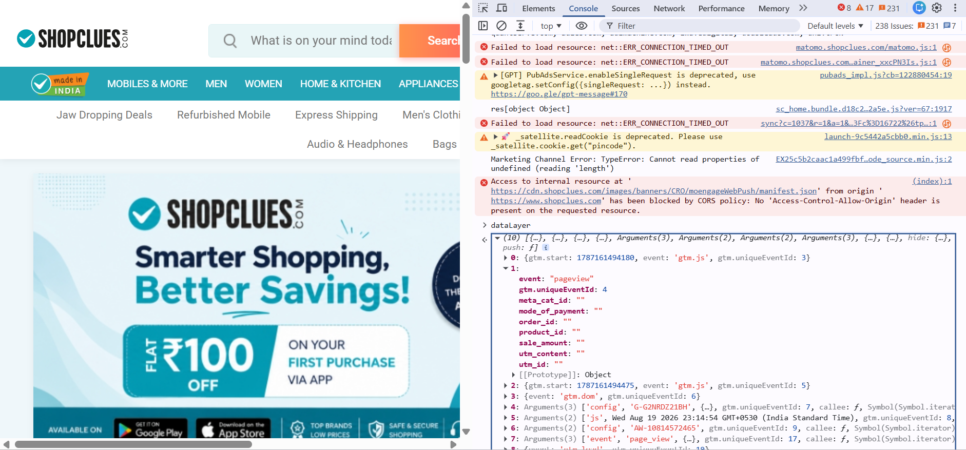Image resolution: width=966 pixels, height=450 pixels.
Task: Open the moengageWebPush manifest.json URL
Action: click(654, 191)
